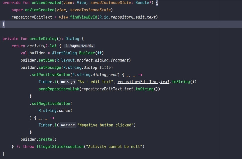Screen dimensions: 242x159
Task: Click the 'return' keyword
Action: [x=18, y=46]
